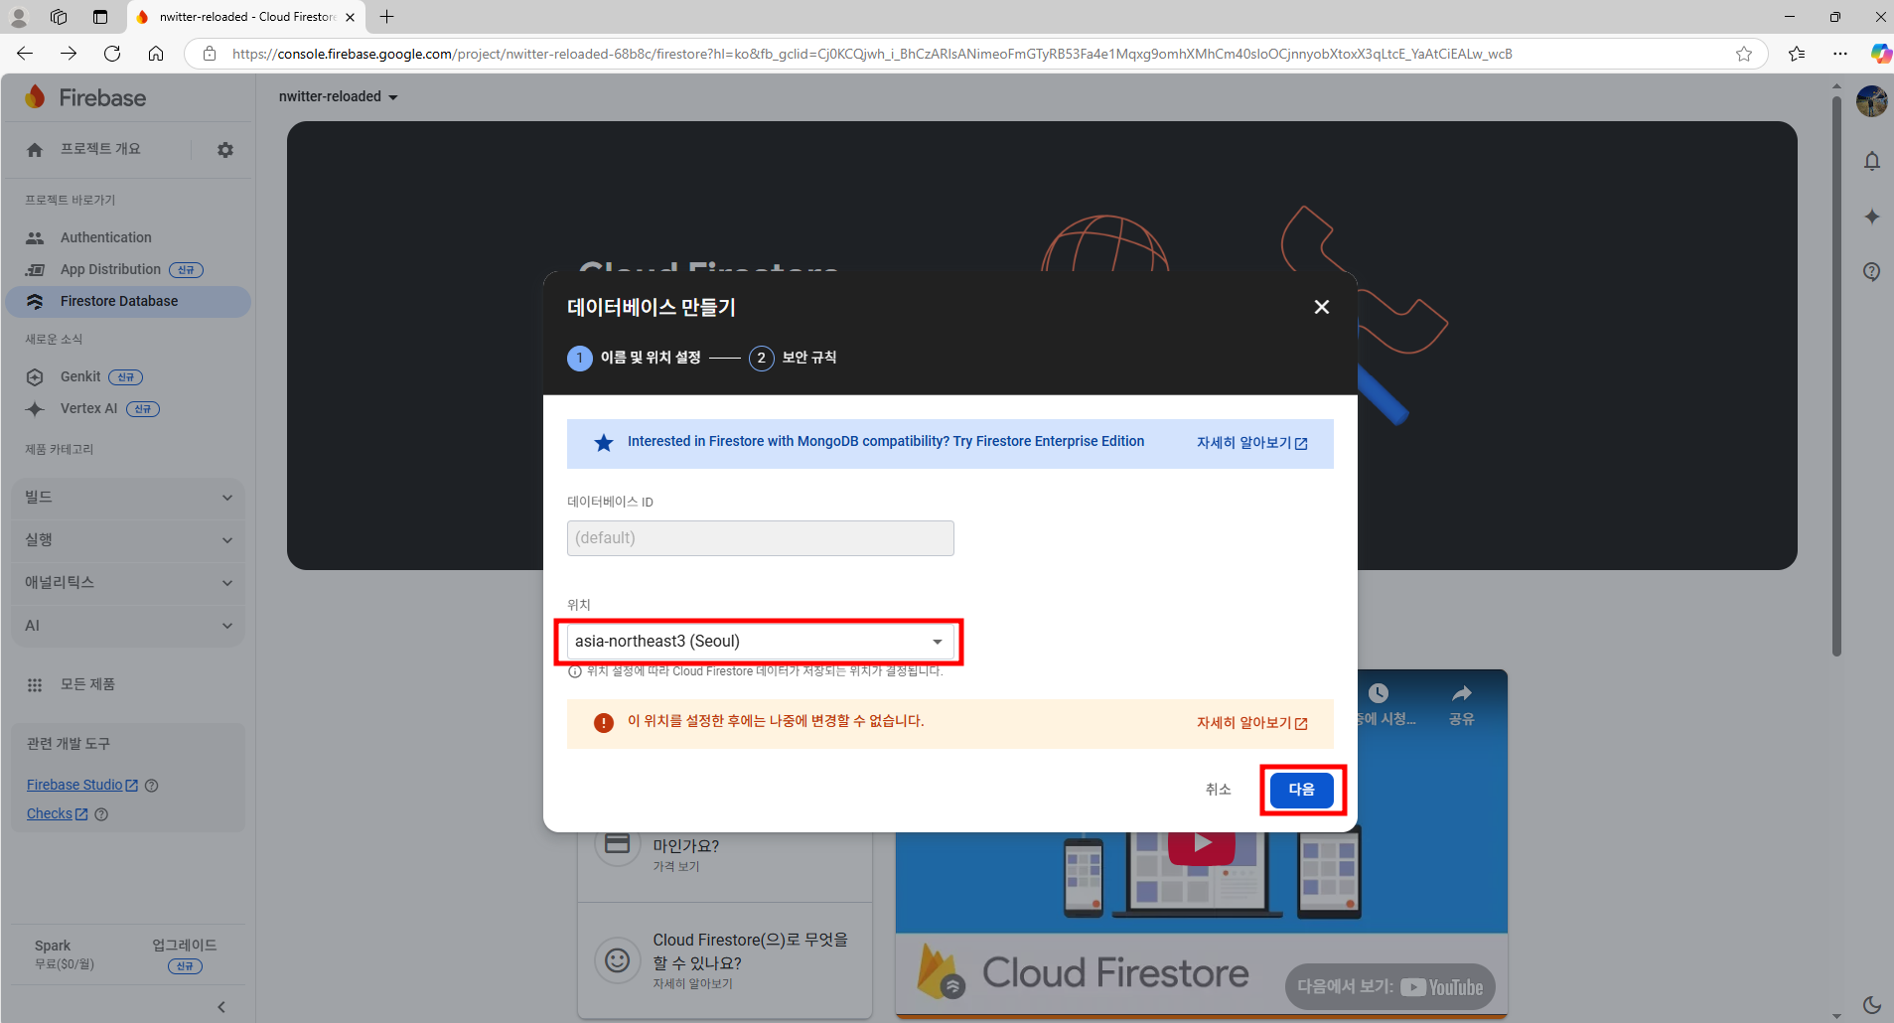
Task: Expand the 실행 category
Action: (128, 540)
